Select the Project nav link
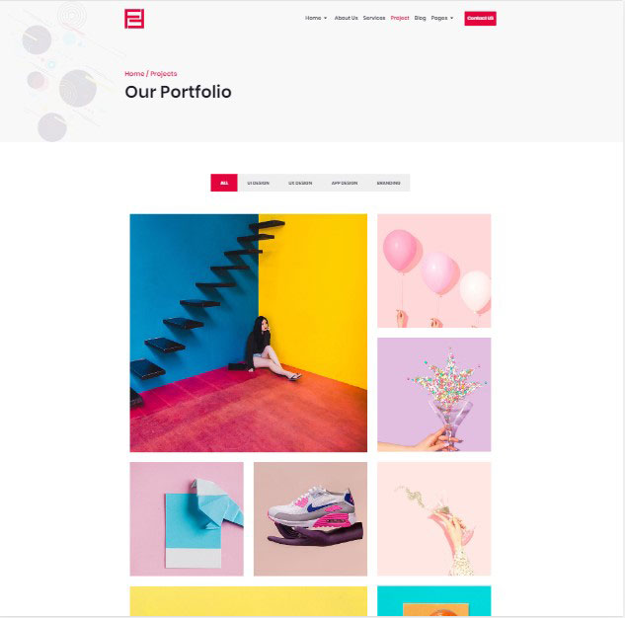 click(x=400, y=18)
